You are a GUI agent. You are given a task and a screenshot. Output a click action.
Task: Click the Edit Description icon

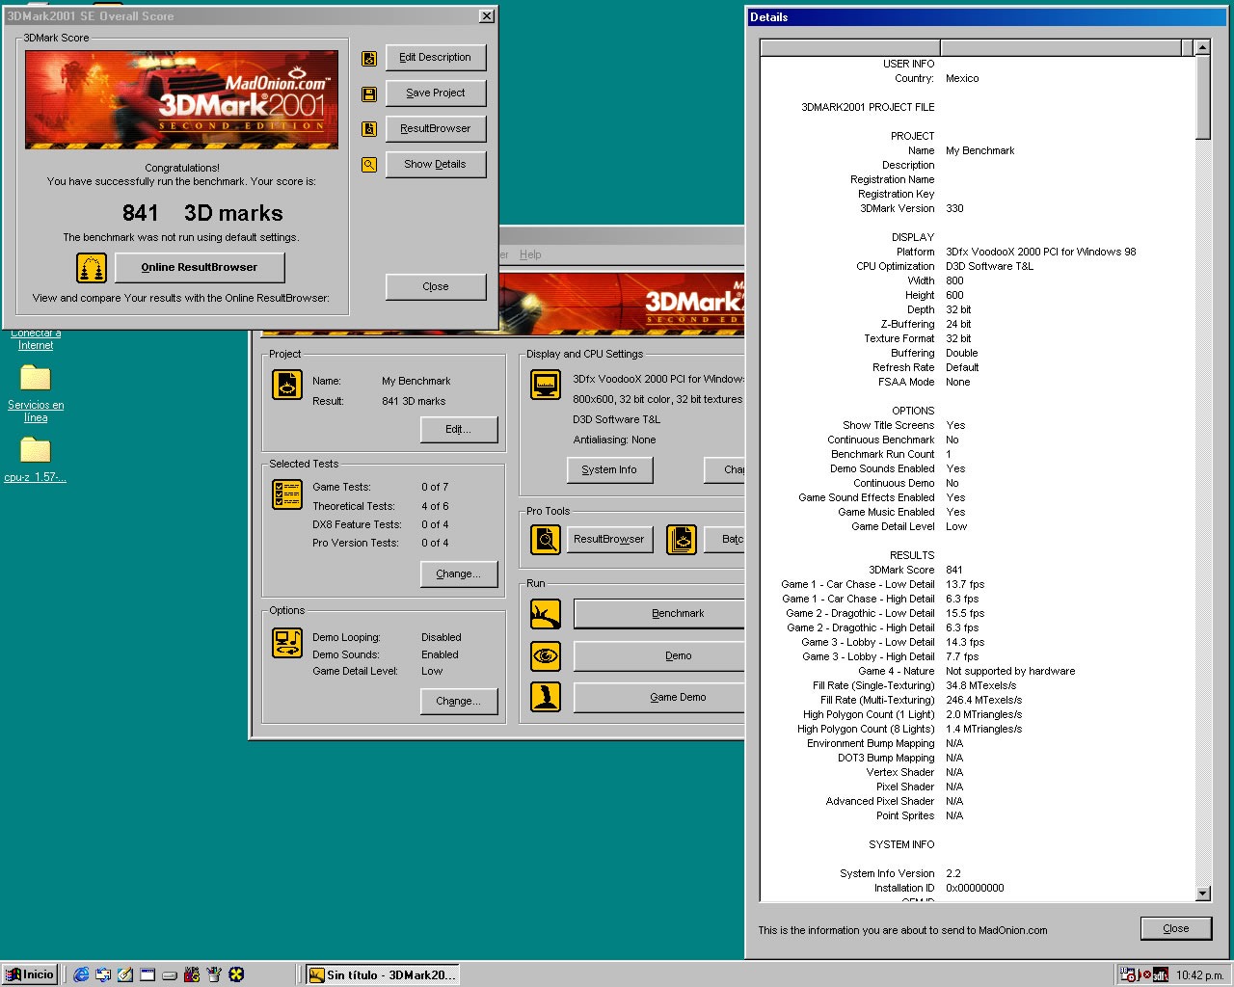tap(369, 58)
